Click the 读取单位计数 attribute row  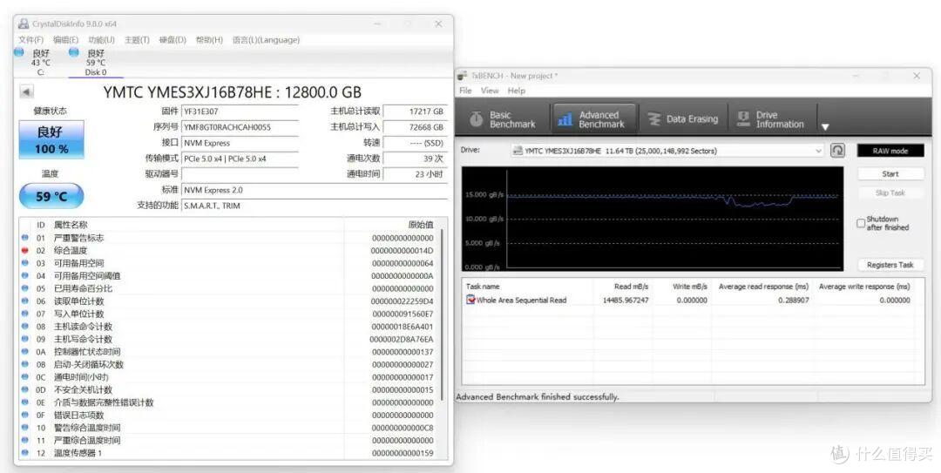click(229, 301)
